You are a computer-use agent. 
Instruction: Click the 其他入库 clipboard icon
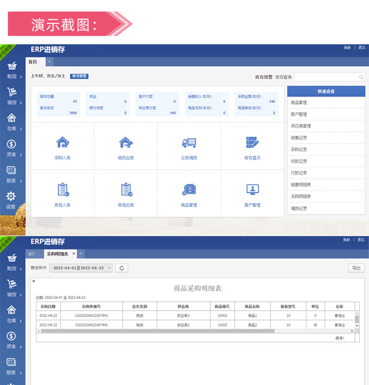click(62, 189)
